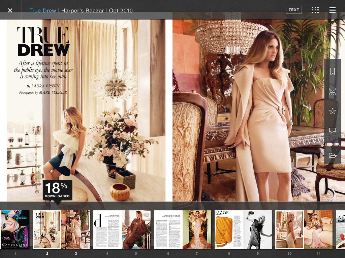The height and width of the screenshot is (258, 345).
Task: Open the folder icon in the side panel
Action: [x=333, y=155]
